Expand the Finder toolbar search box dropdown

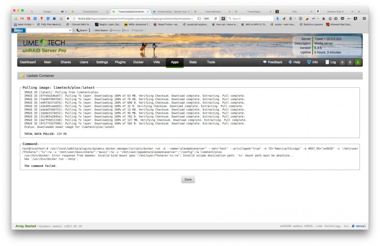tap(70, 30)
